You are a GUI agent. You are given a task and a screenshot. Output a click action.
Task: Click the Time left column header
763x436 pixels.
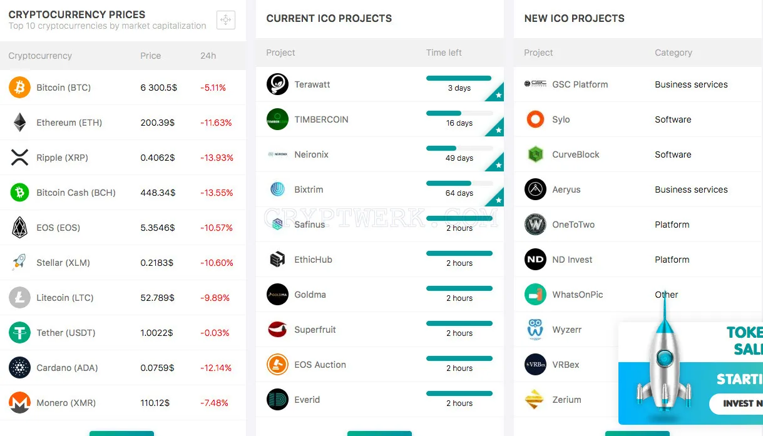click(444, 53)
